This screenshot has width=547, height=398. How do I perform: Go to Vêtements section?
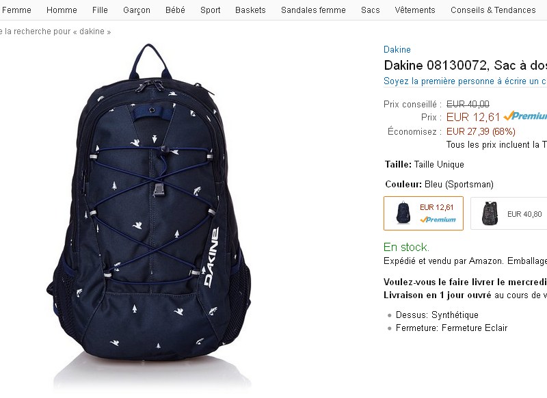(415, 10)
